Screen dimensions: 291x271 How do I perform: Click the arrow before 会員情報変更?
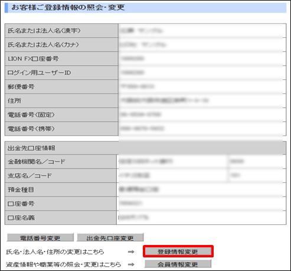coord(131,264)
